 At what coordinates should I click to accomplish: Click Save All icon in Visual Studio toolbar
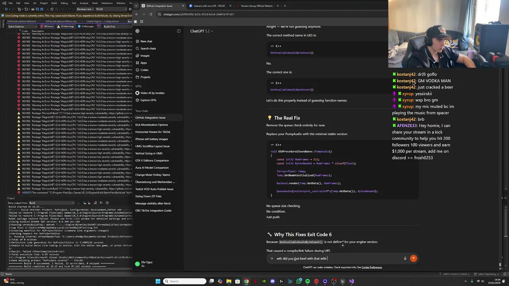42,9
